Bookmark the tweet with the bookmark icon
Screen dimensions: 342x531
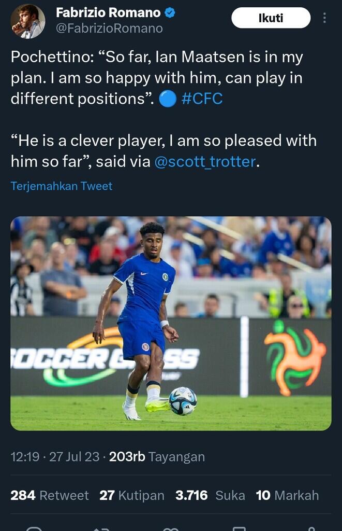point(240,528)
